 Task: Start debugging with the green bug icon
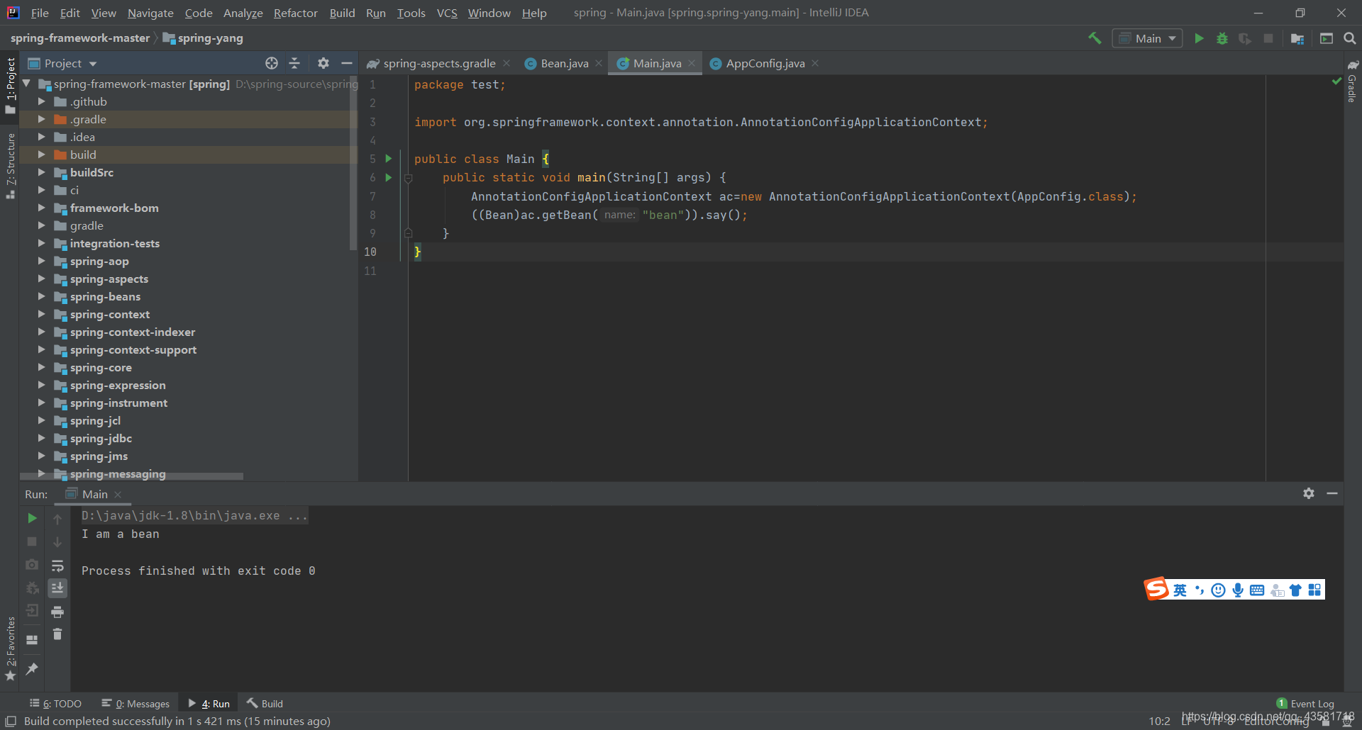(x=1222, y=38)
